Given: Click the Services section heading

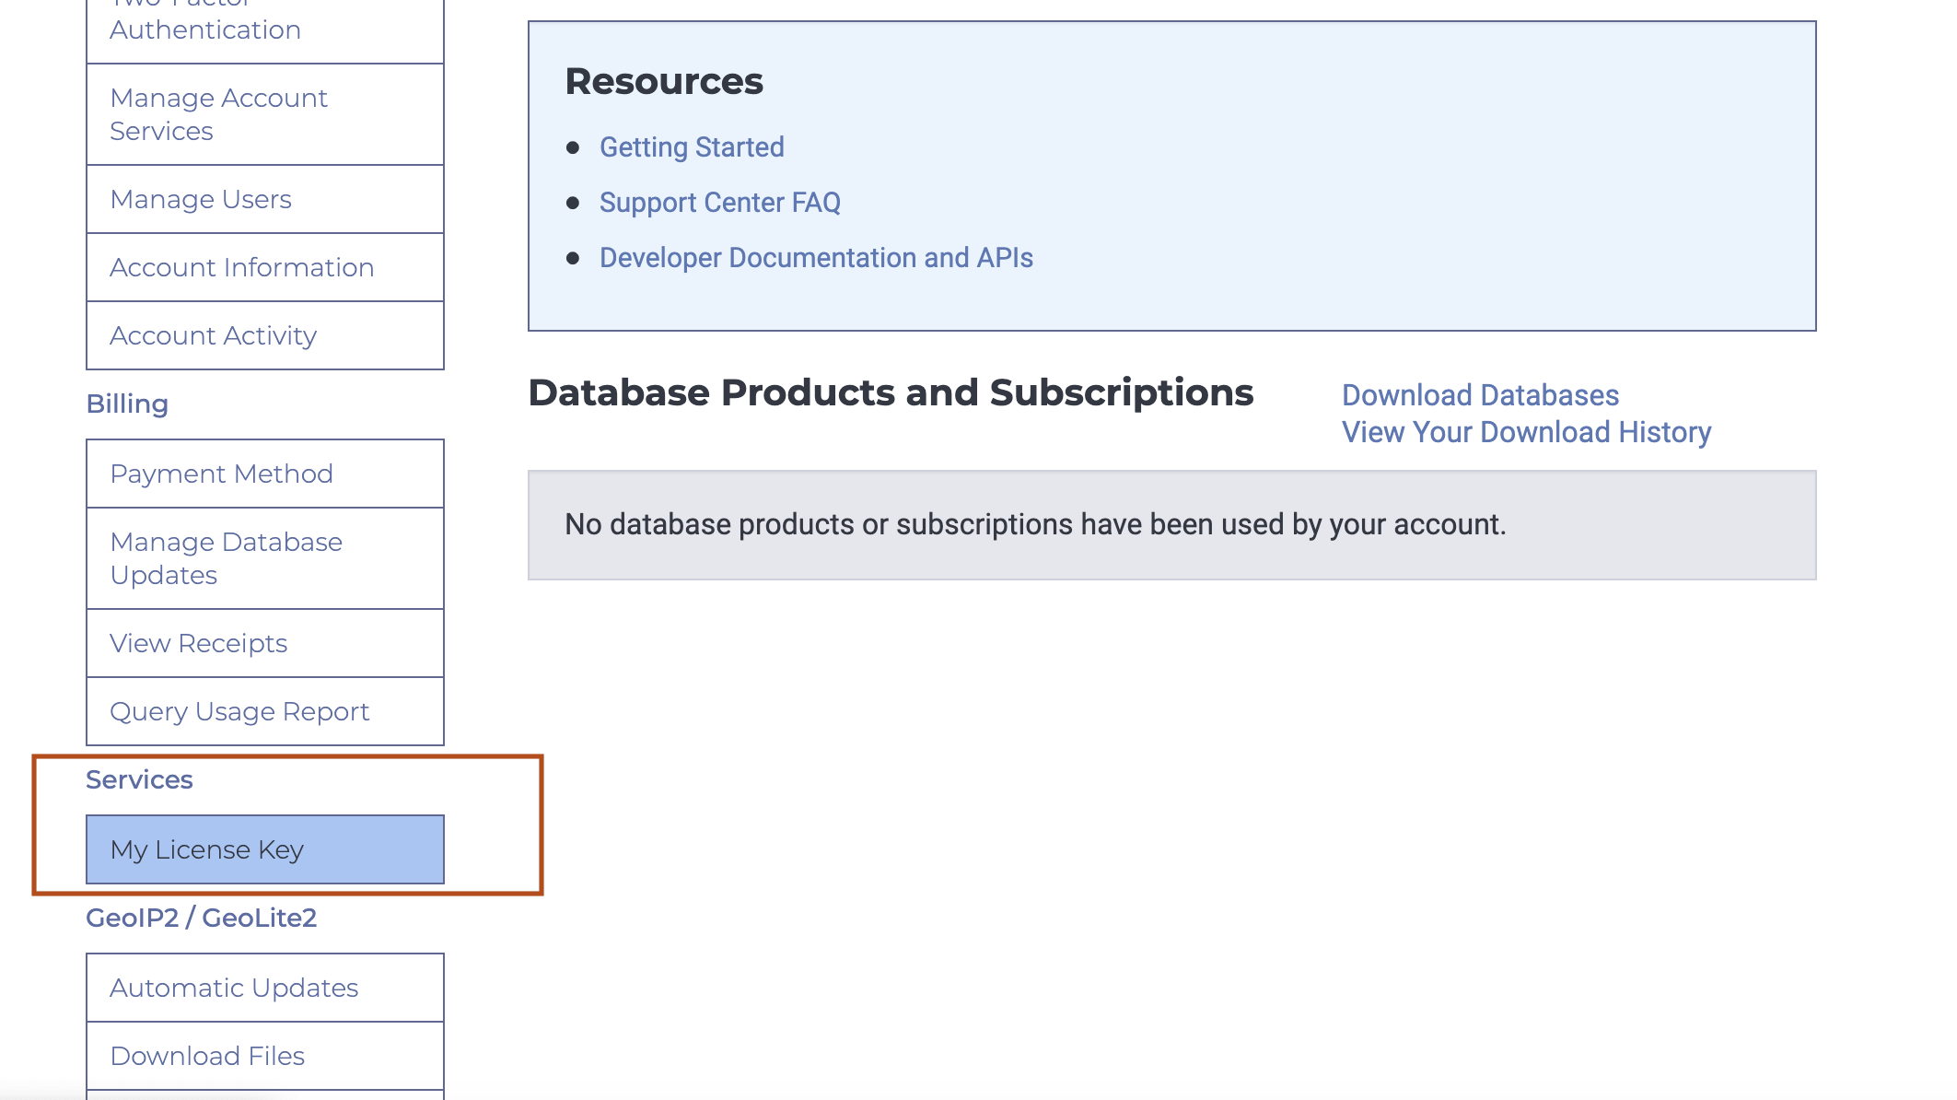Looking at the screenshot, I should 139,779.
